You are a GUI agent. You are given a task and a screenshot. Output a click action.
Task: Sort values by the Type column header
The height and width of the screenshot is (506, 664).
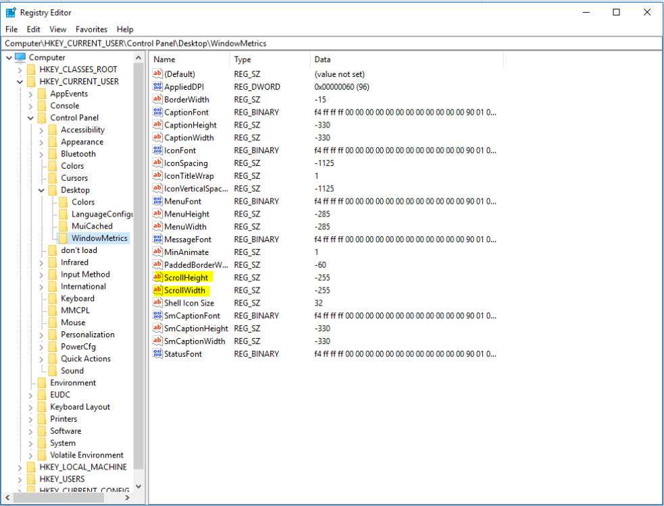pos(269,59)
